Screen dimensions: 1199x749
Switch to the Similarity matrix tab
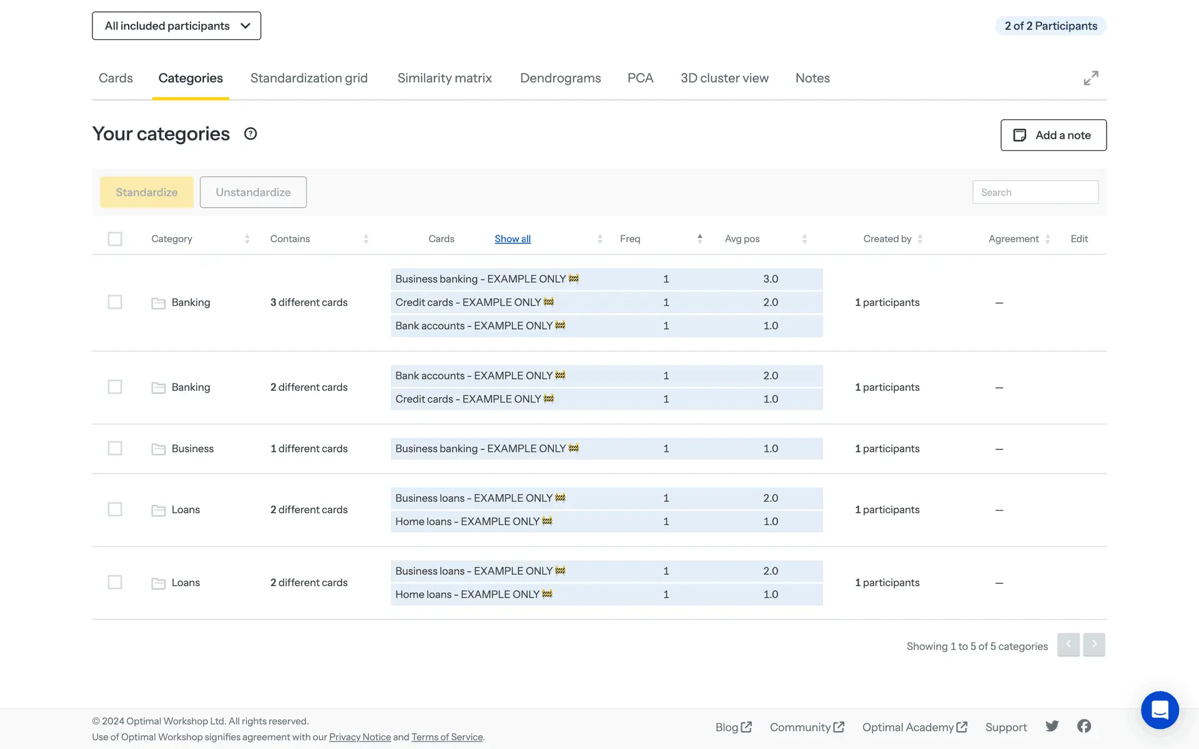coord(445,78)
